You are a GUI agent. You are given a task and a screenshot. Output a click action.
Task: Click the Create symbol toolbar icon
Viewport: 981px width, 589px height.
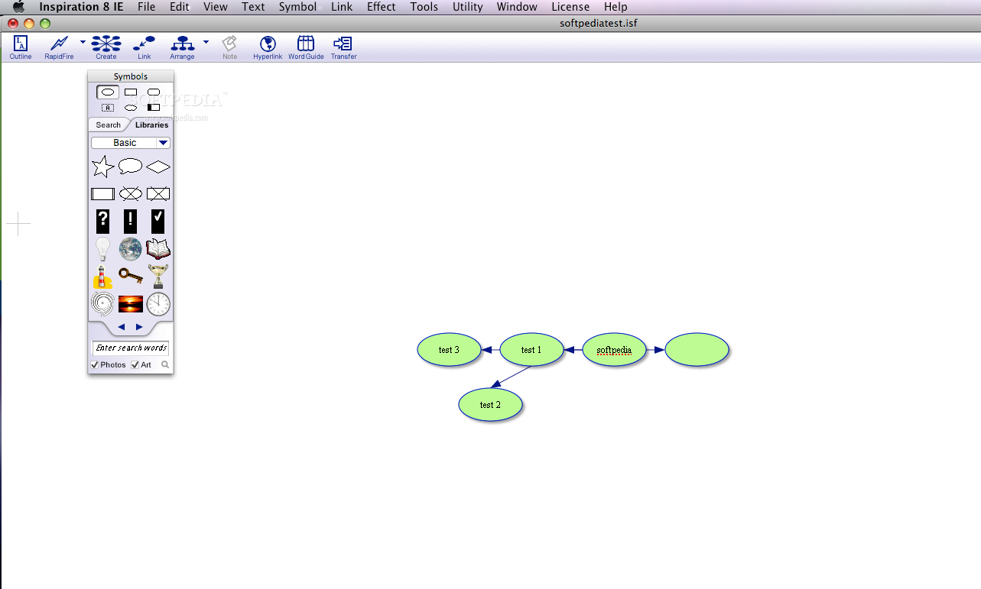click(106, 47)
